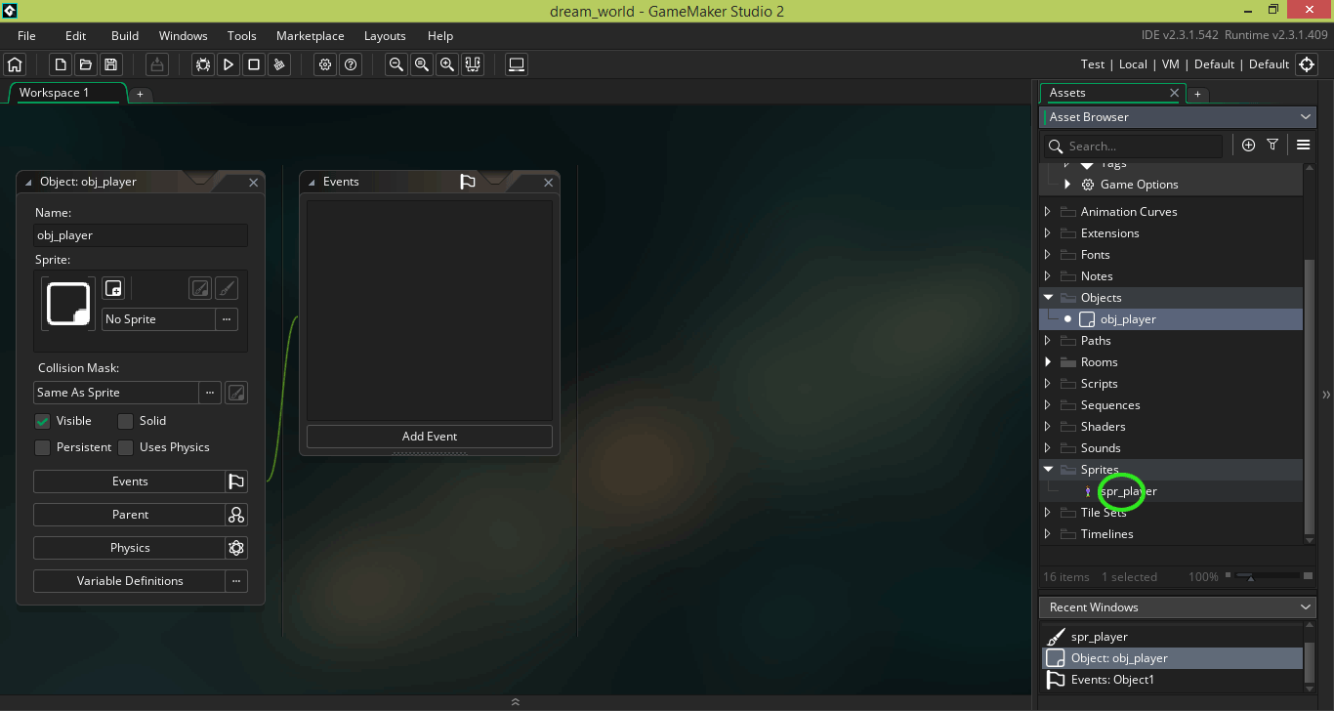Viewport: 1334px width, 711px height.
Task: Open help with question mark icon
Action: 351,64
